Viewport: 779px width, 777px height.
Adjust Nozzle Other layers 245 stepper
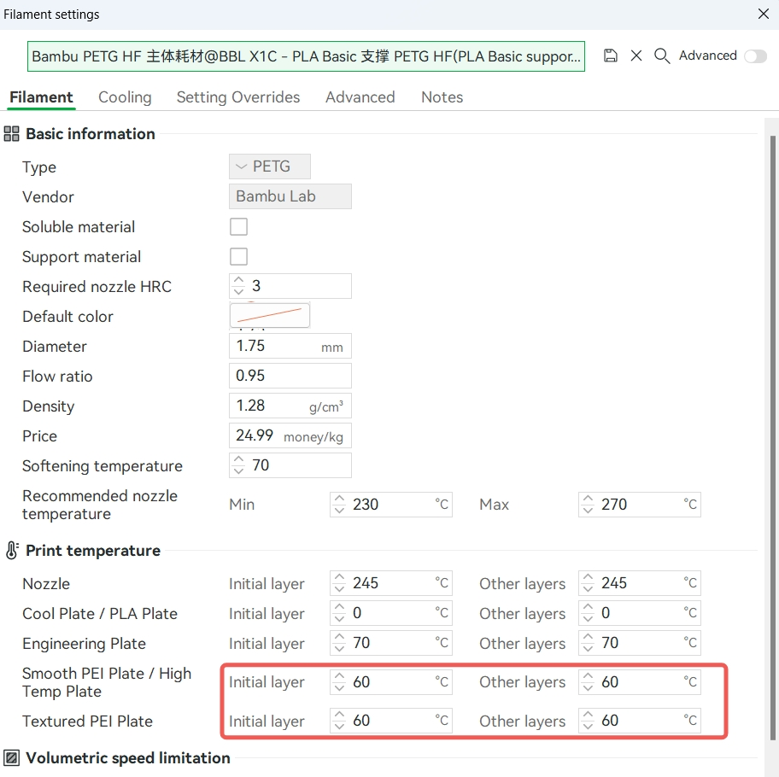click(588, 583)
